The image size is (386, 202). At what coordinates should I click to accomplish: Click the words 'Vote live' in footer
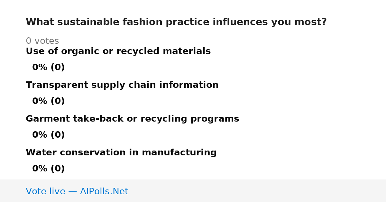tap(45, 192)
